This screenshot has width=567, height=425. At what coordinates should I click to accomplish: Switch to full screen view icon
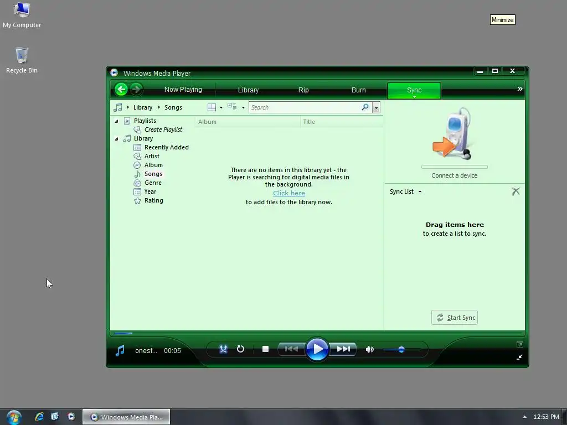(519, 345)
